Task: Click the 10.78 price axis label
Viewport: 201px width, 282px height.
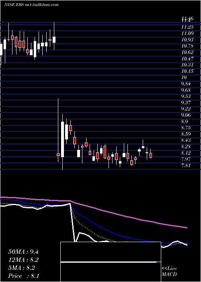Action: coord(187,46)
